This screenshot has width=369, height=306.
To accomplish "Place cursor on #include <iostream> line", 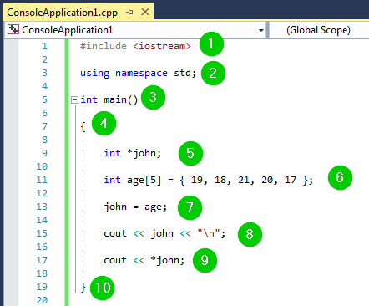I will point(135,46).
